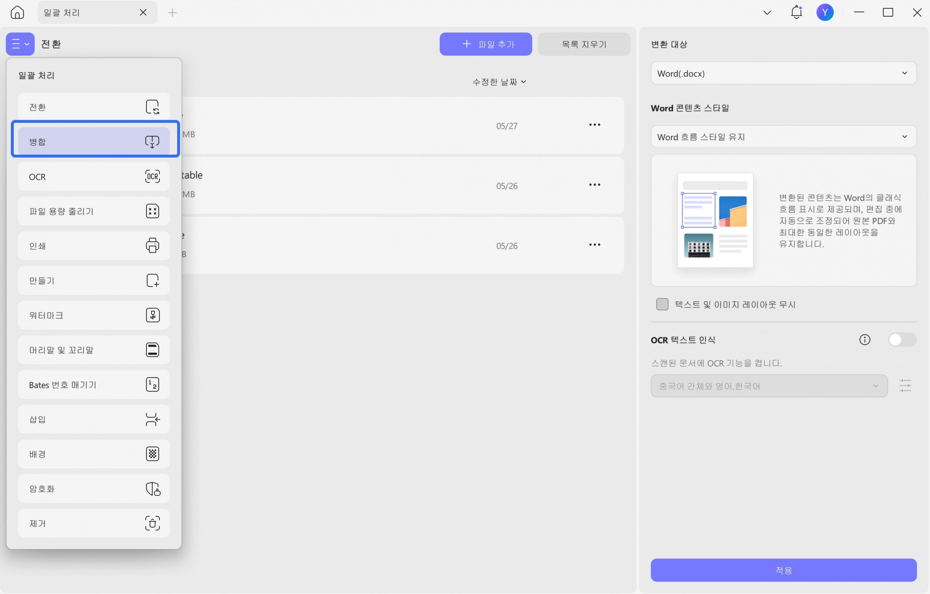930x594 pixels.
Task: Choose the Bates 번호 매기기 entry
Action: 94,385
